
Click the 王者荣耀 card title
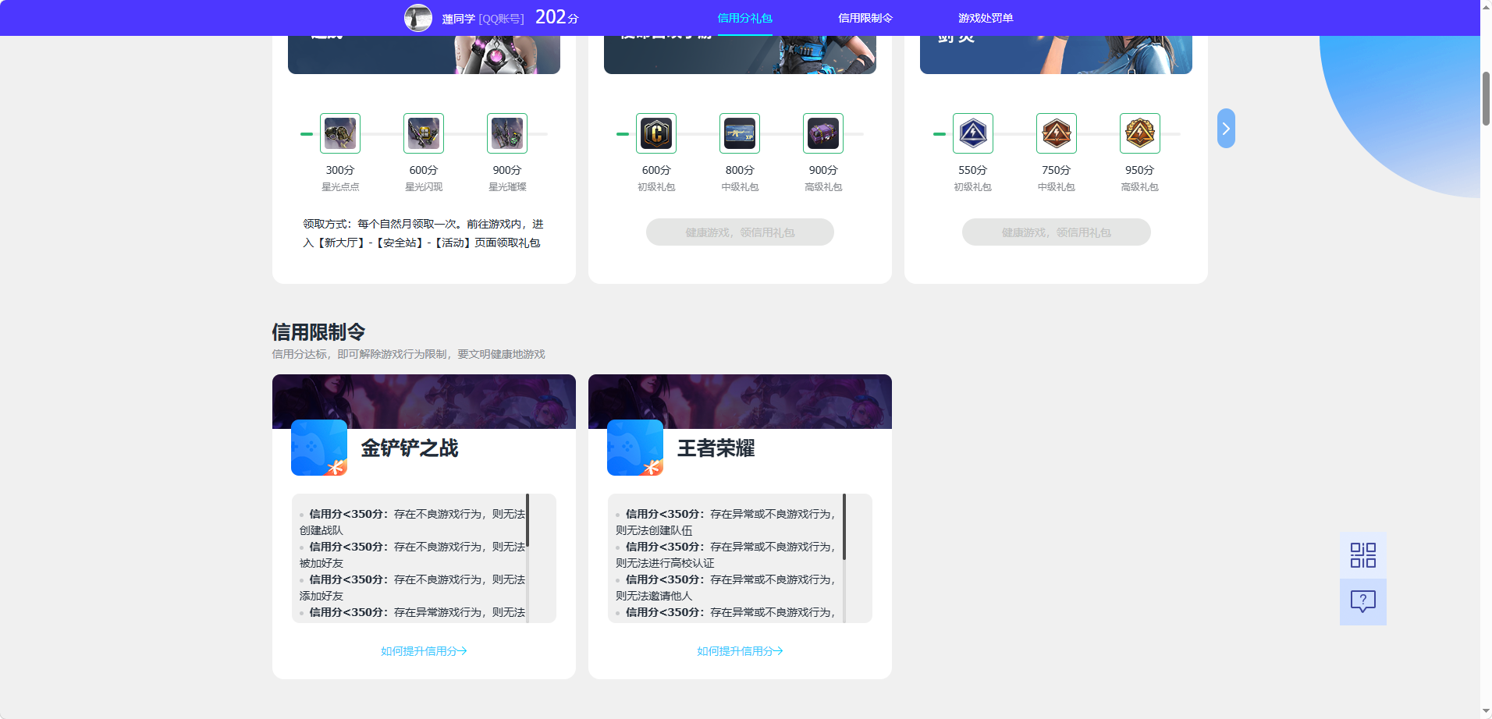(x=716, y=448)
